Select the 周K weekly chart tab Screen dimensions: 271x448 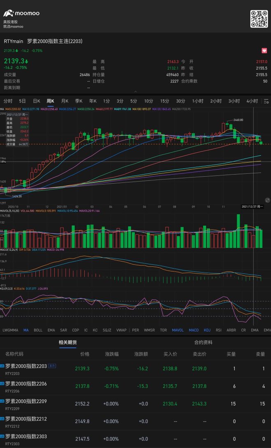click(x=50, y=101)
